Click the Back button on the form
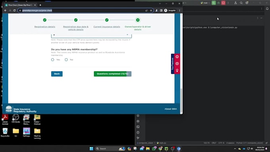 [57, 74]
